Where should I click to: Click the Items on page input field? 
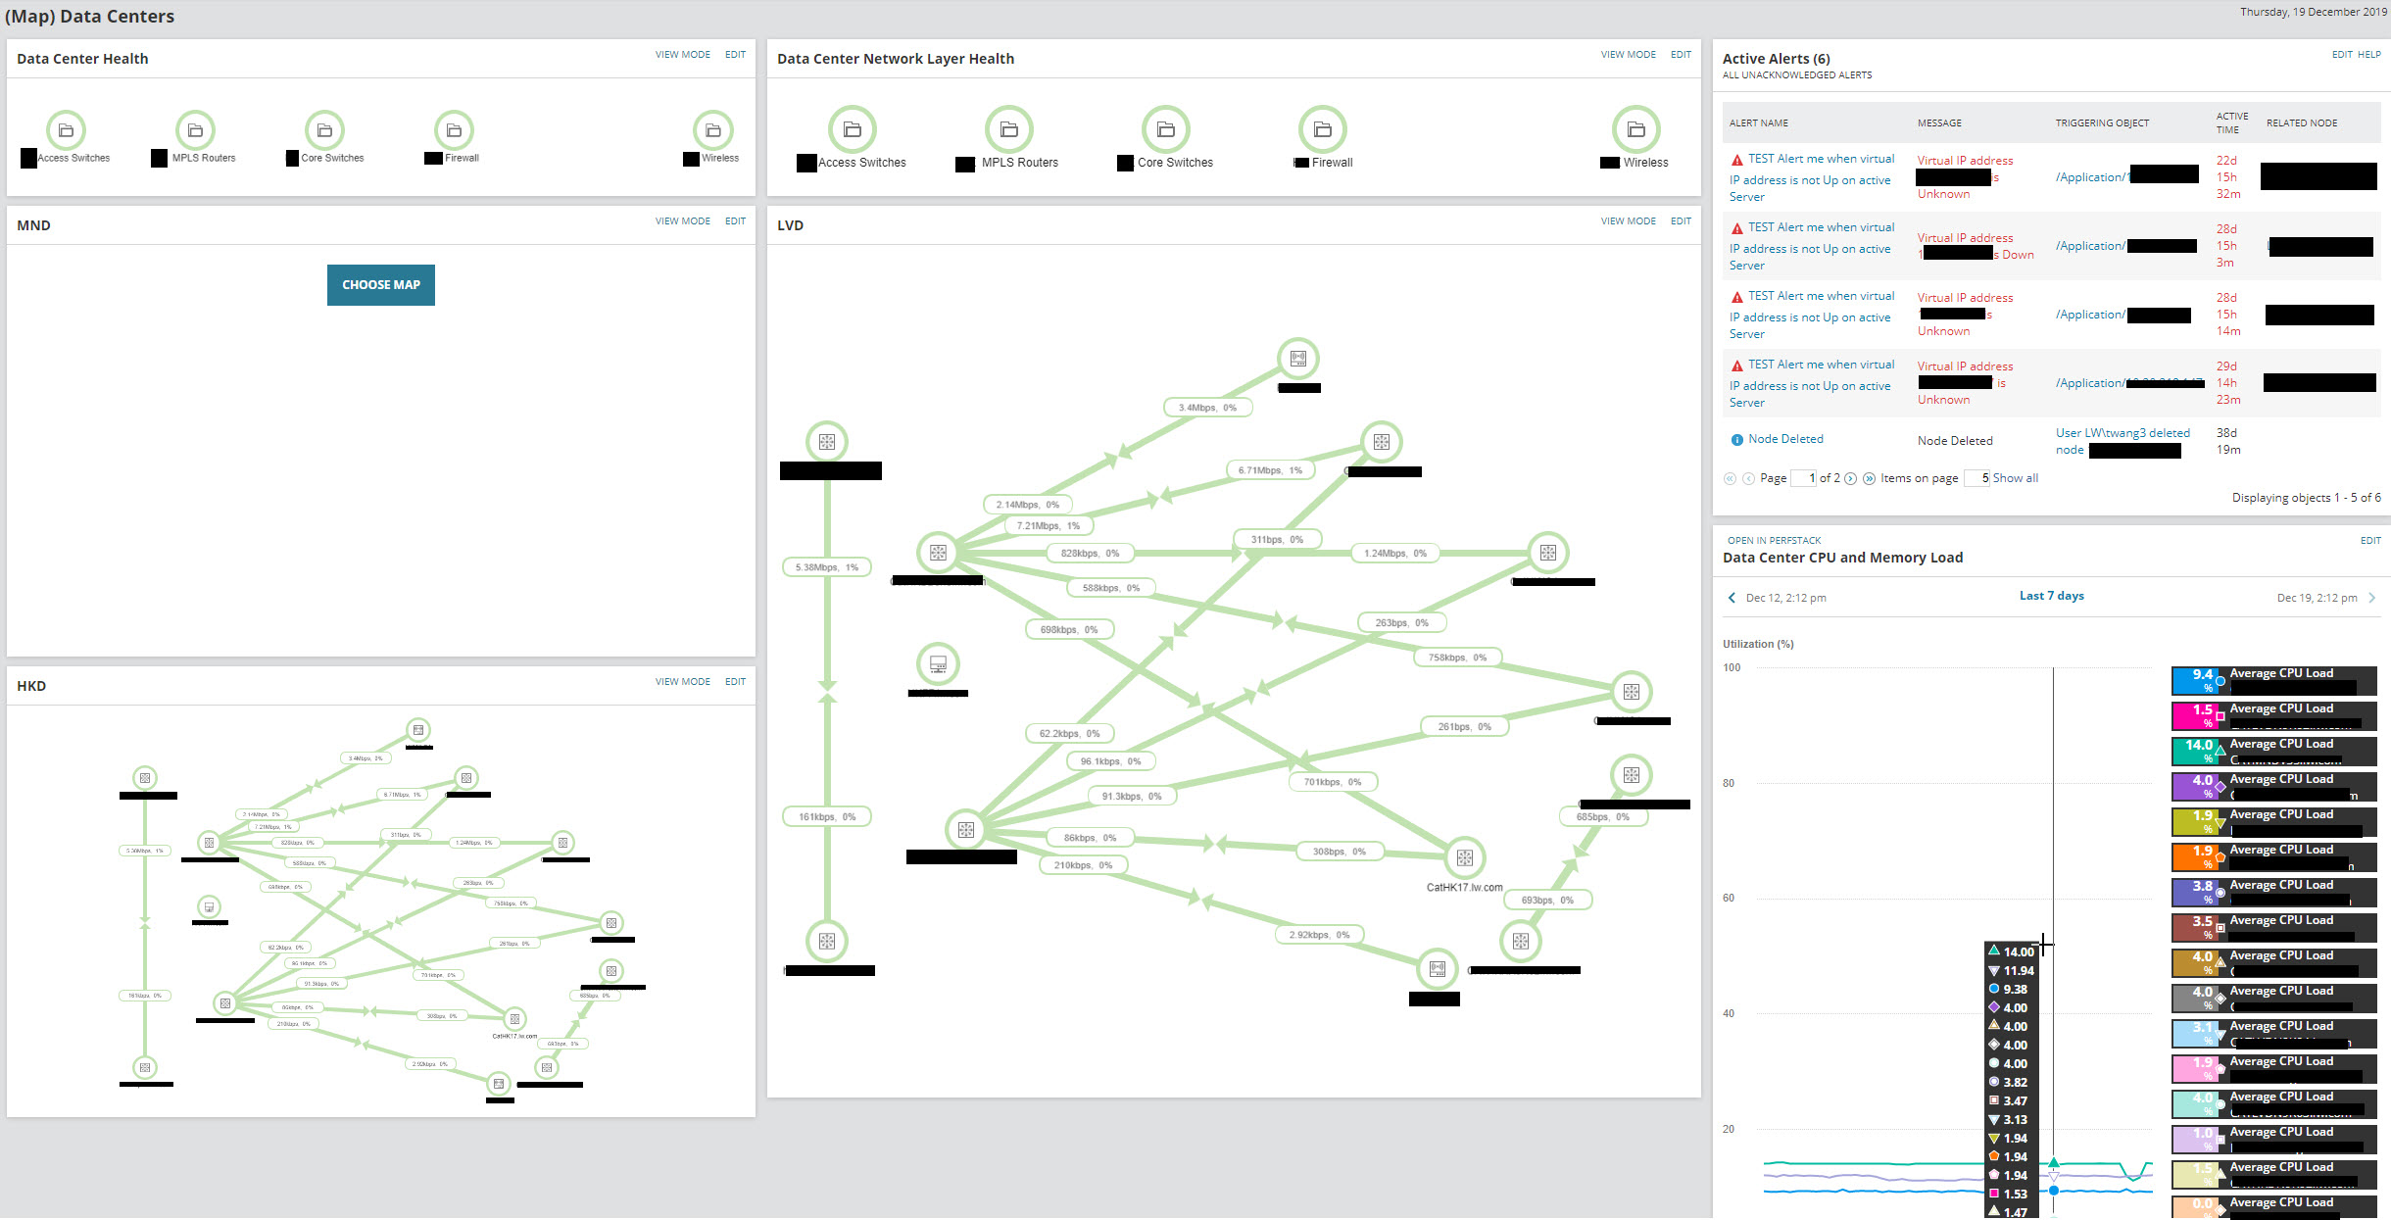[1976, 479]
